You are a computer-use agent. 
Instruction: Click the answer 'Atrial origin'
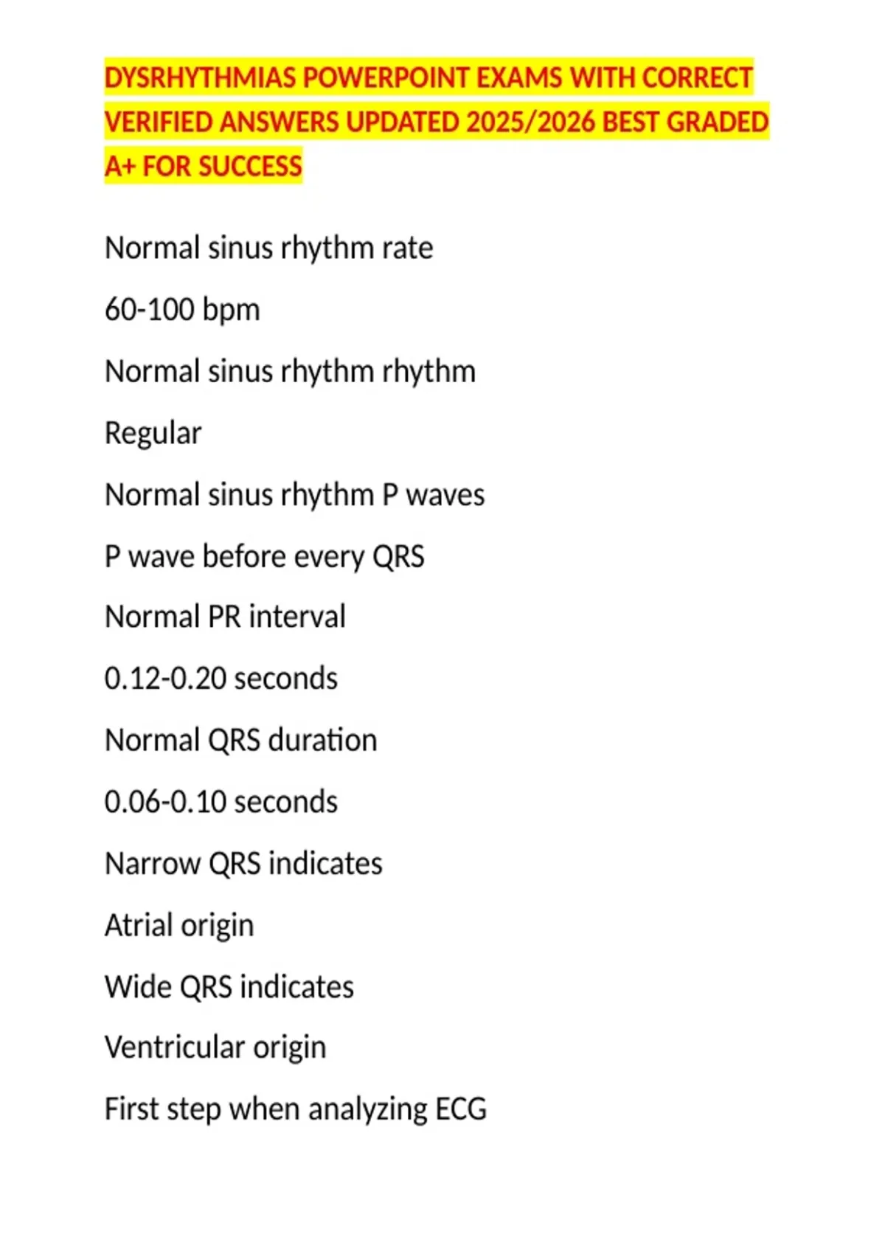[x=179, y=926]
